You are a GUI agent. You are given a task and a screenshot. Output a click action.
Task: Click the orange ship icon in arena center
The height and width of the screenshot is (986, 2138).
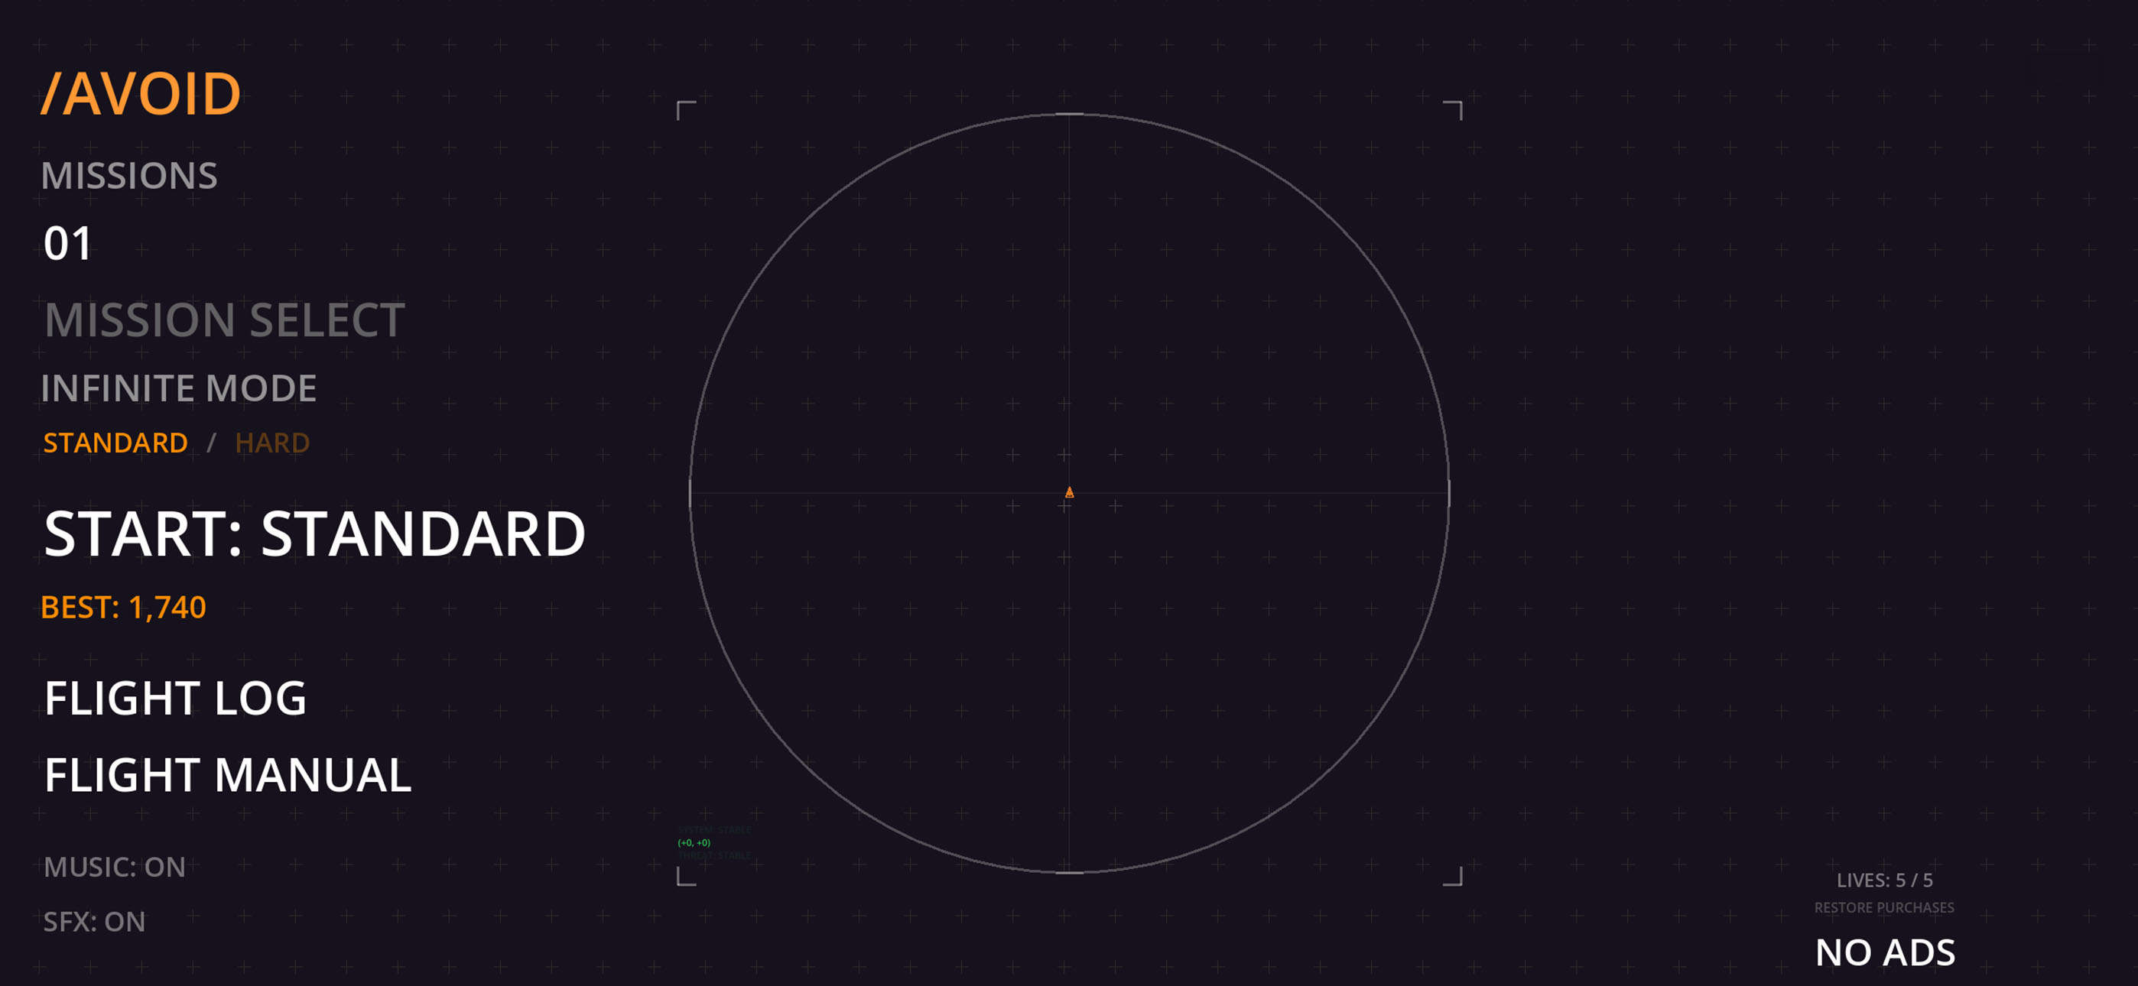point(1069,493)
